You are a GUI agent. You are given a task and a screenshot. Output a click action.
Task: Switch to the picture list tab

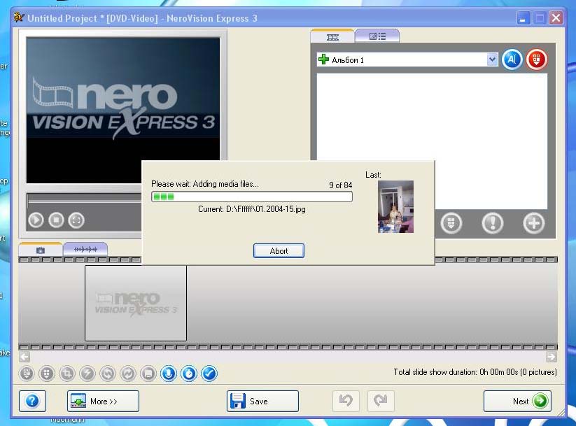coord(377,36)
